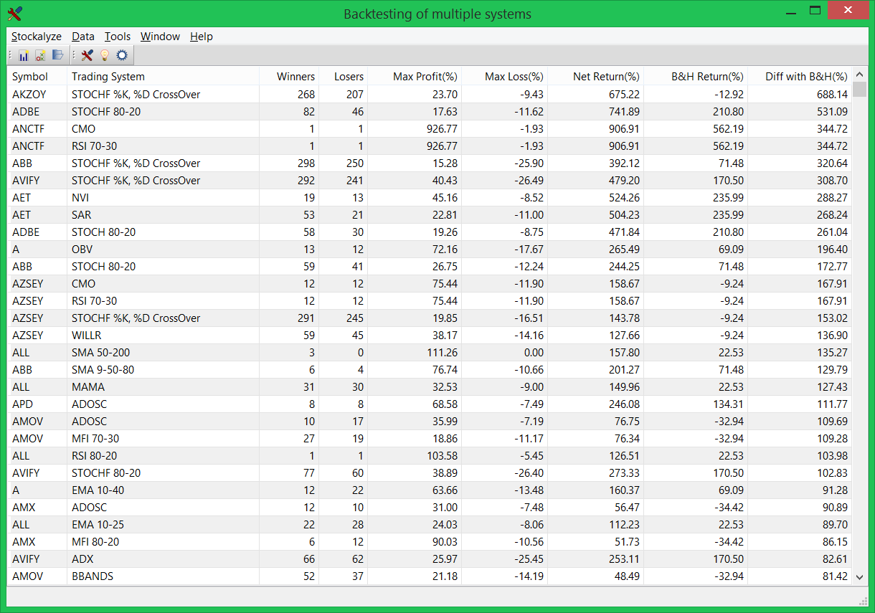Open tips via the lightbulb icon

(x=104, y=55)
